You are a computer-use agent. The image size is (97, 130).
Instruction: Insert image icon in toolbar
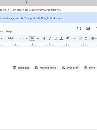[86, 38]
